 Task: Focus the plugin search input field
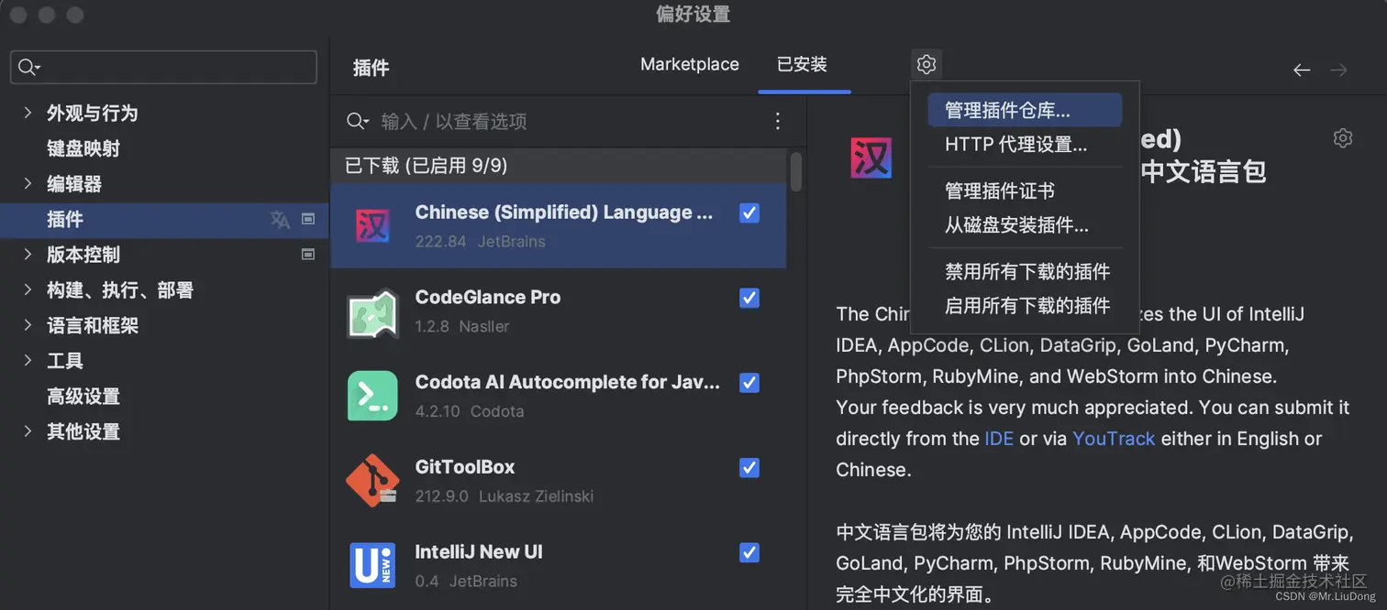tap(569, 121)
